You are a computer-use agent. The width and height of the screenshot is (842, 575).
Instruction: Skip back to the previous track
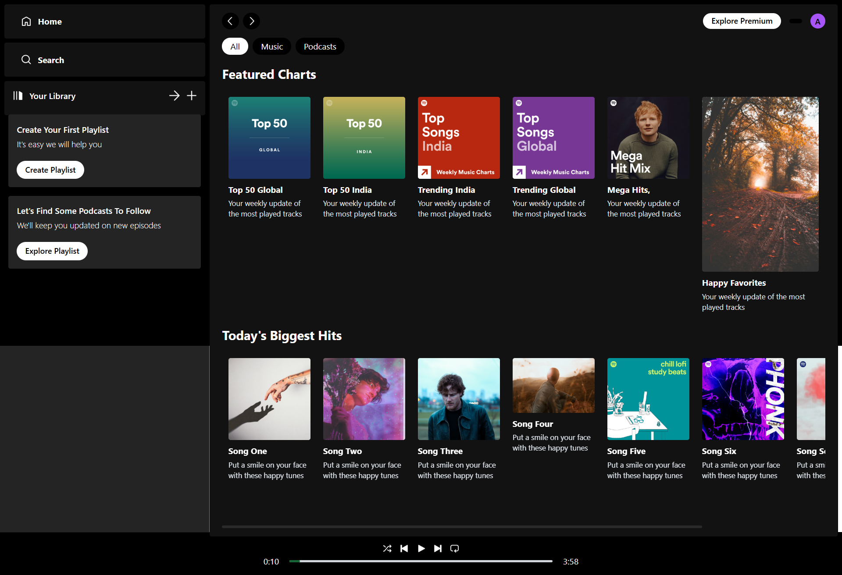pyautogui.click(x=404, y=548)
